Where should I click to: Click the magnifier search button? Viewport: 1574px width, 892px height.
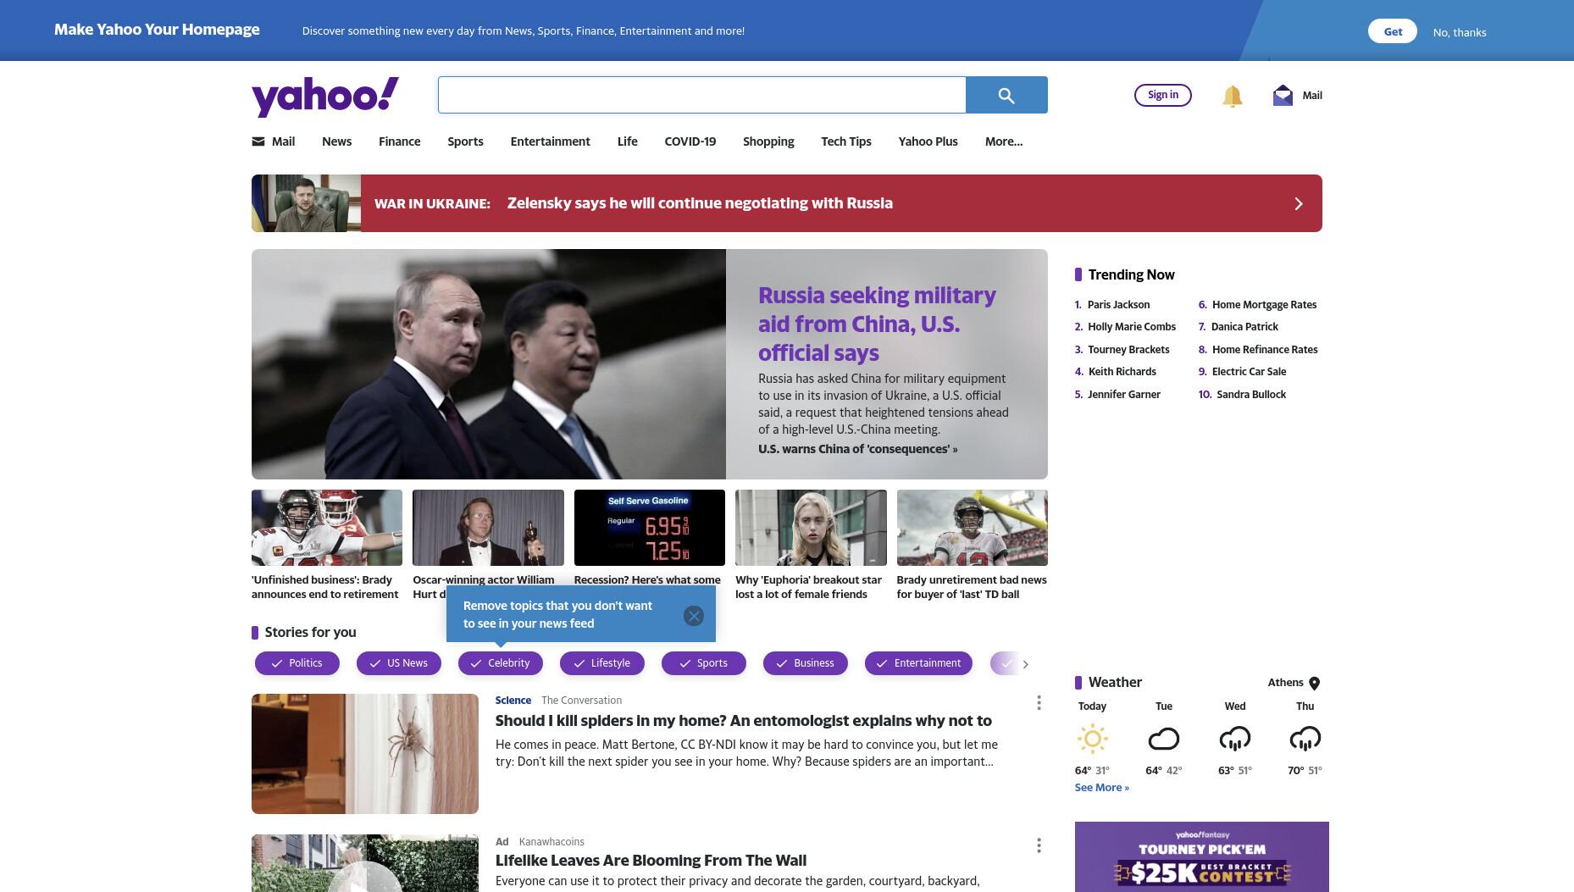1006,95
